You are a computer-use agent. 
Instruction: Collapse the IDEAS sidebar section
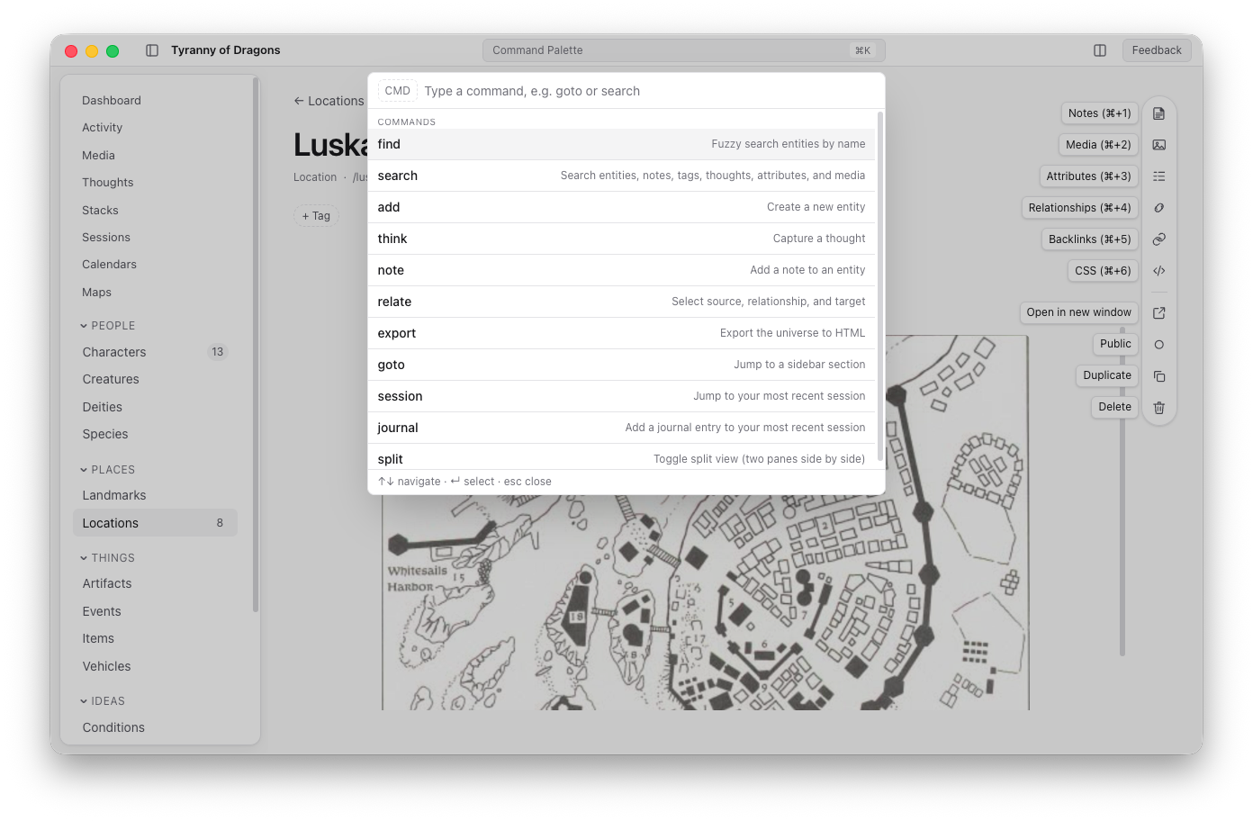click(x=103, y=701)
